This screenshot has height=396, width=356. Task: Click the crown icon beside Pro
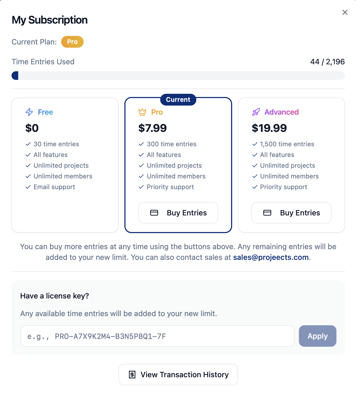pyautogui.click(x=142, y=112)
